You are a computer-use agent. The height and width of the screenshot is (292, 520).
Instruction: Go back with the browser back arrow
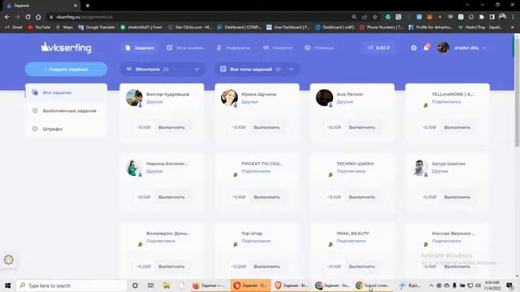pyautogui.click(x=7, y=17)
